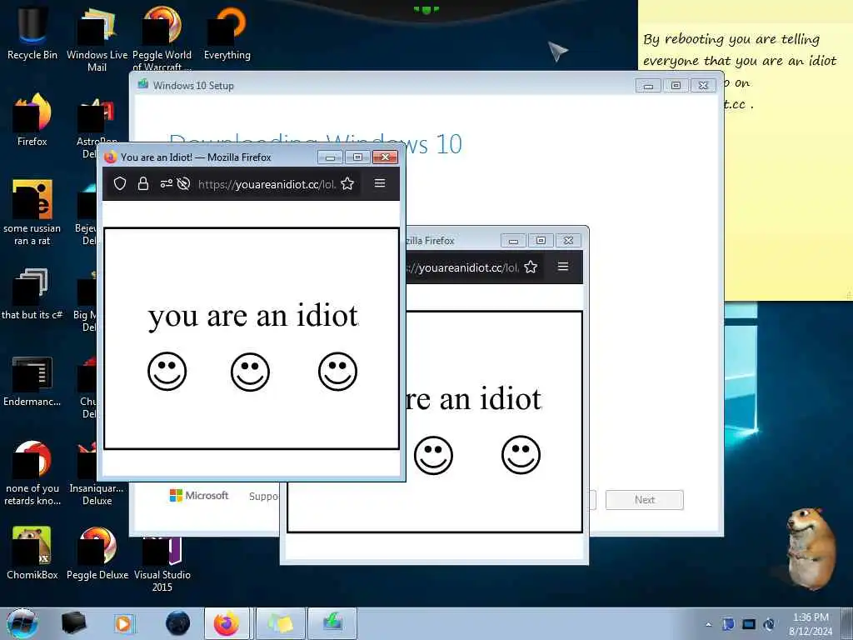Screen dimensions: 853x640
Task: Click Next button in Windows 10 Setup
Action: (x=644, y=500)
